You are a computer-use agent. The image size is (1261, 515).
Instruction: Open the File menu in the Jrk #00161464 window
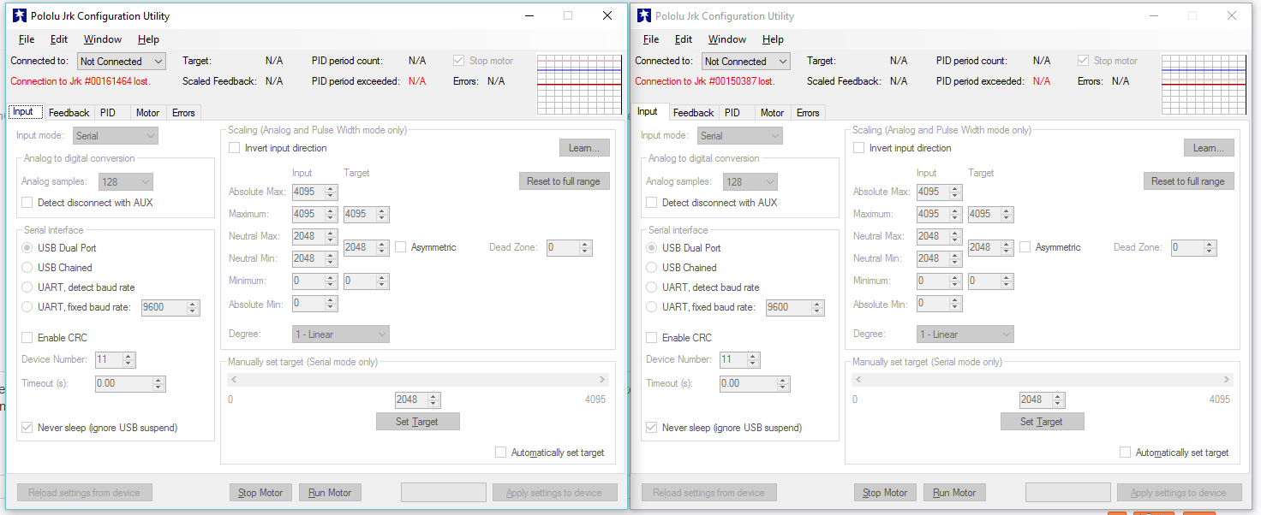pos(27,39)
